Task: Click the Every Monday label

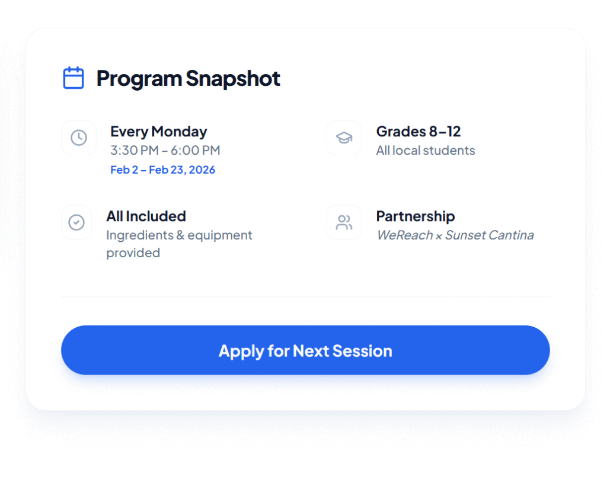Action: [x=158, y=132]
